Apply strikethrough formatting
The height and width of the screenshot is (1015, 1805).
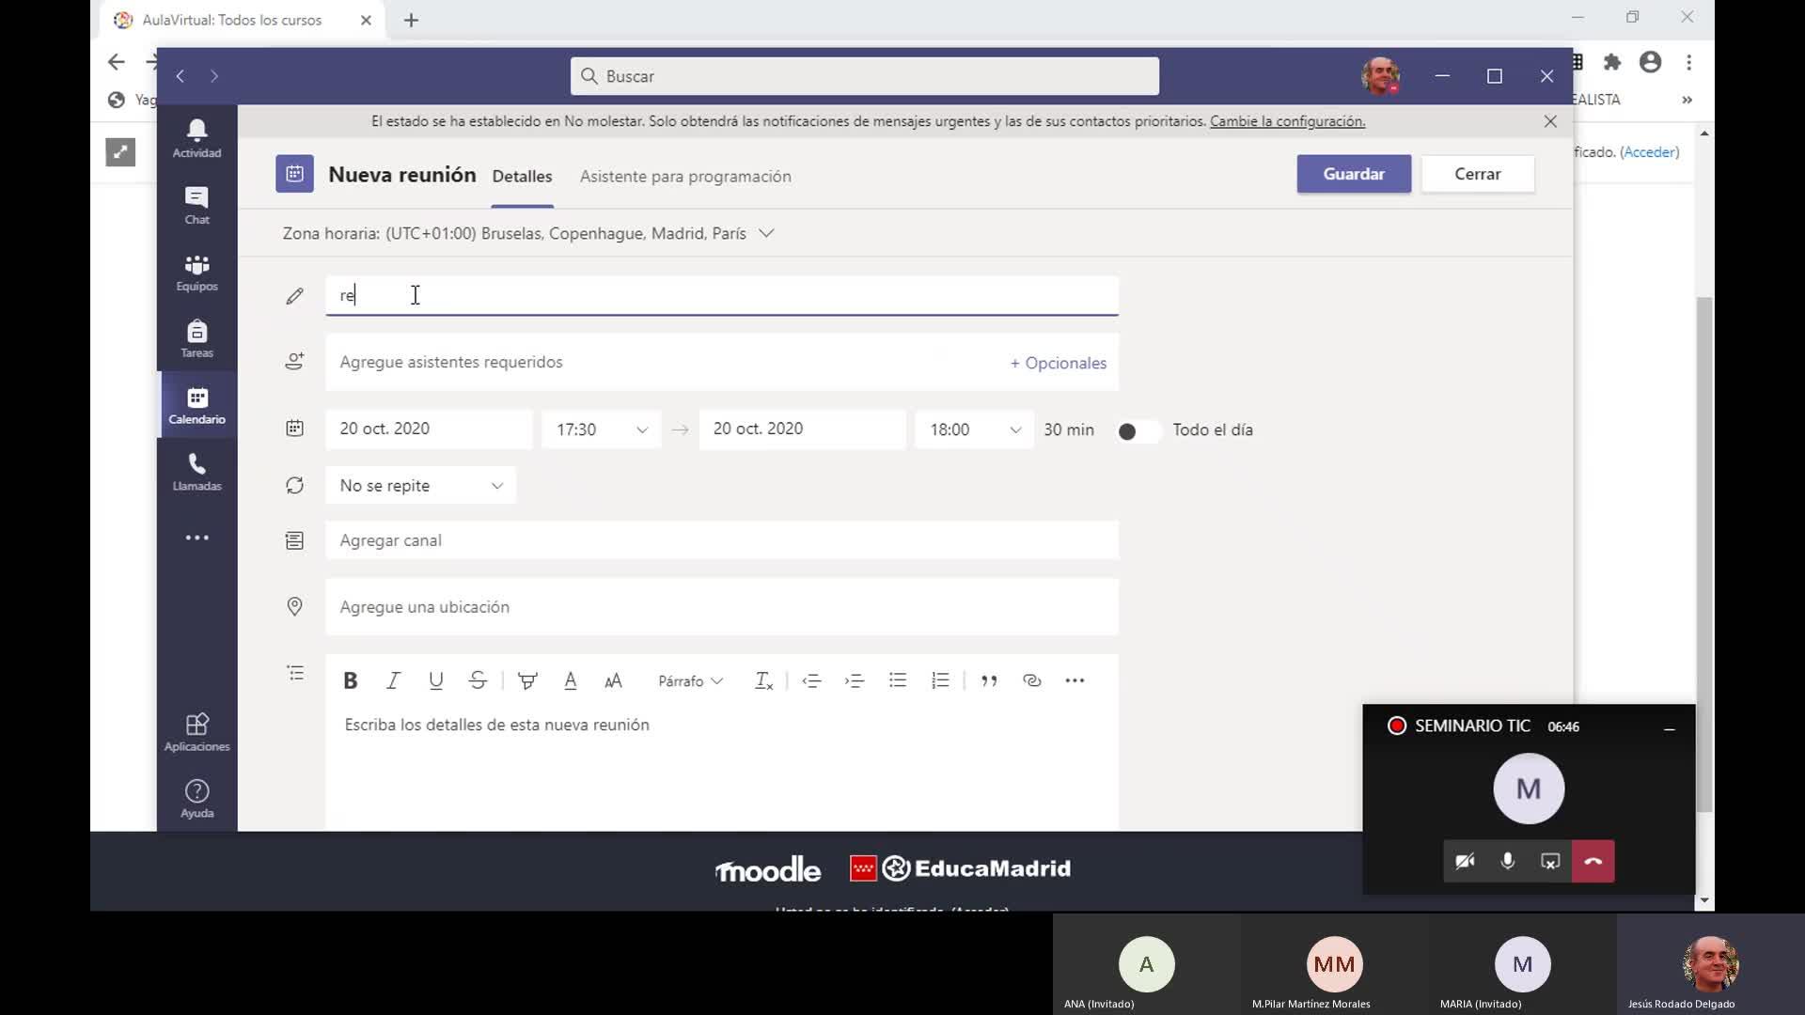pyautogui.click(x=478, y=680)
